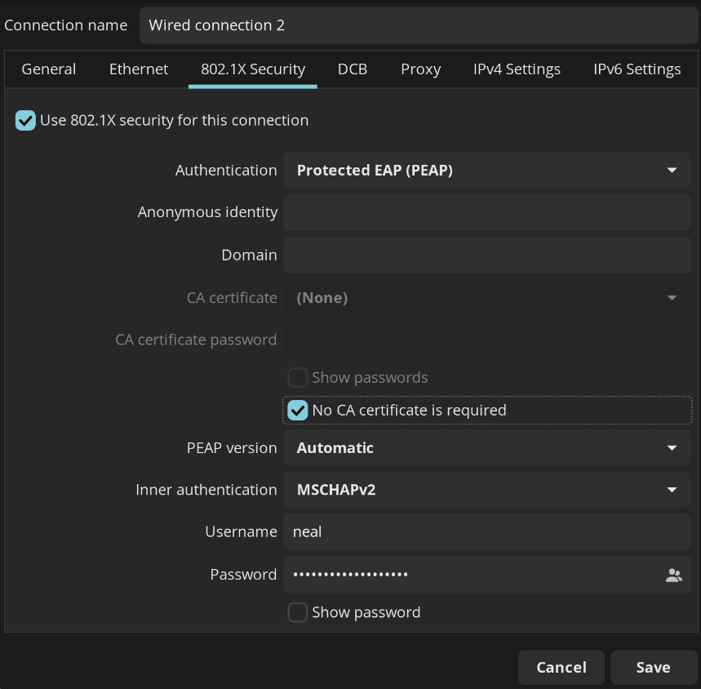Open the IPv4 Settings tab
The width and height of the screenshot is (701, 689).
pos(517,69)
